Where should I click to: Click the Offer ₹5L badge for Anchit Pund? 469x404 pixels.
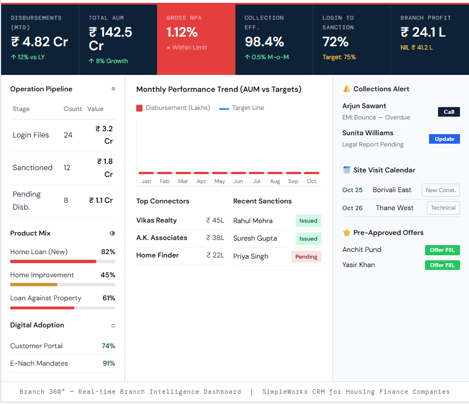(441, 250)
